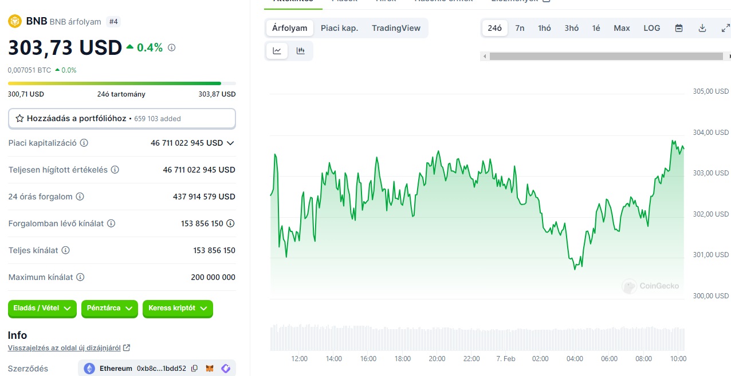Click the purple icon beside the MetaMask fox
Image resolution: width=731 pixels, height=376 pixels.
tap(226, 369)
